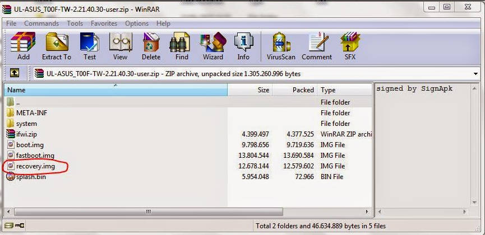Click the system folder icon
Viewport: 485px width, 235px height.
pyautogui.click(x=11, y=123)
